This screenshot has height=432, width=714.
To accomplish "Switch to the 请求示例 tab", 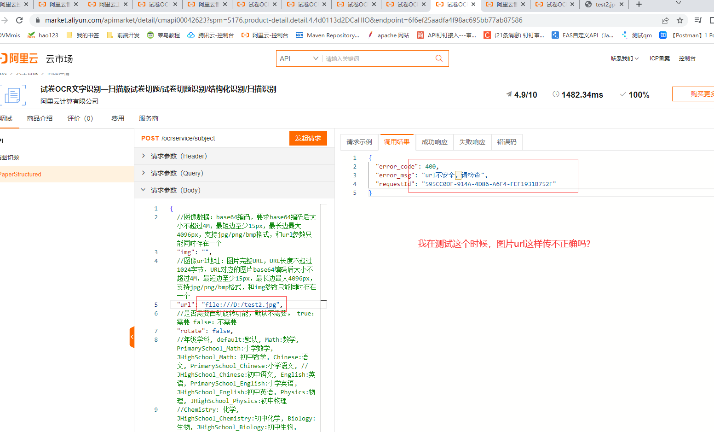I will click(x=359, y=142).
